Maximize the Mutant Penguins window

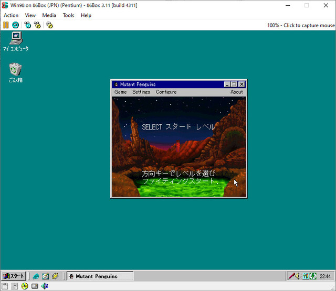coord(234,84)
